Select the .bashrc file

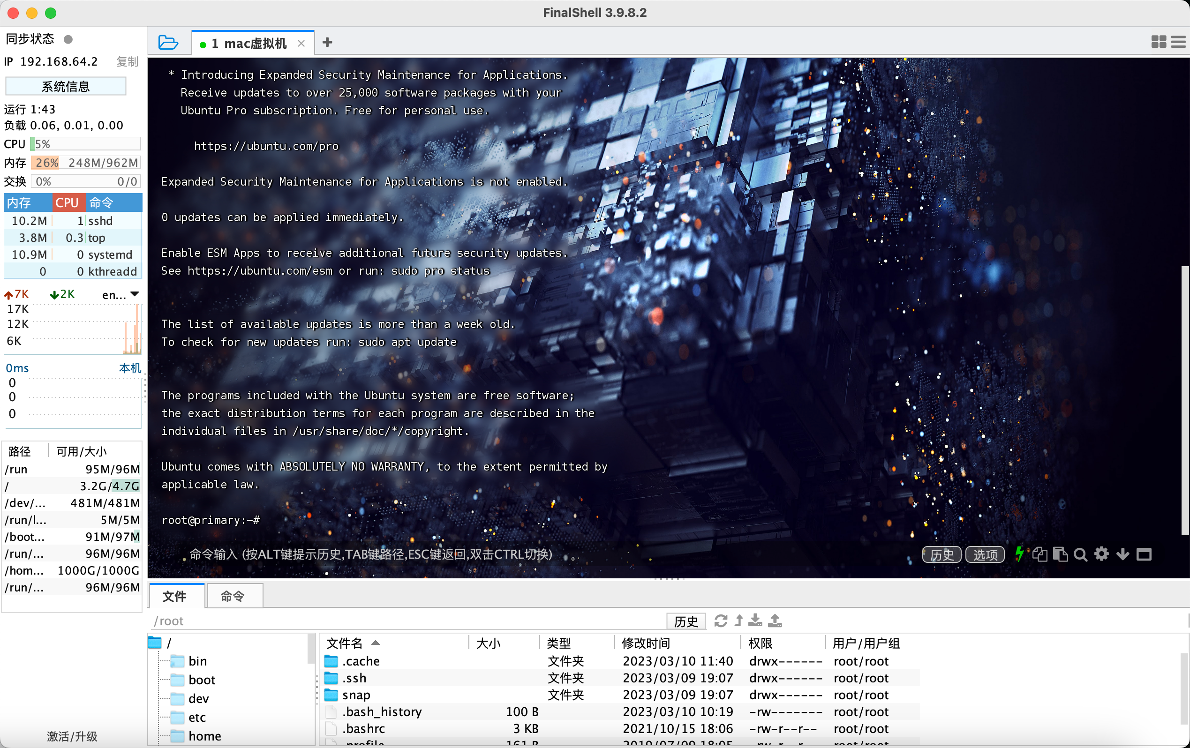(620, 728)
